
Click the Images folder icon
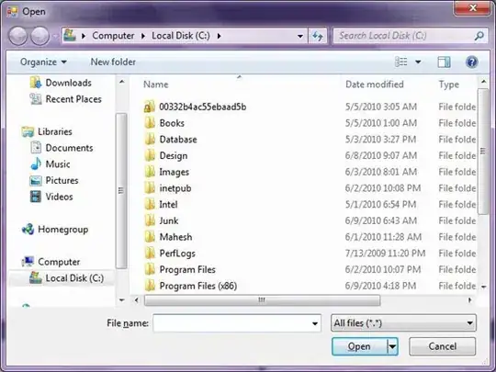(x=150, y=172)
